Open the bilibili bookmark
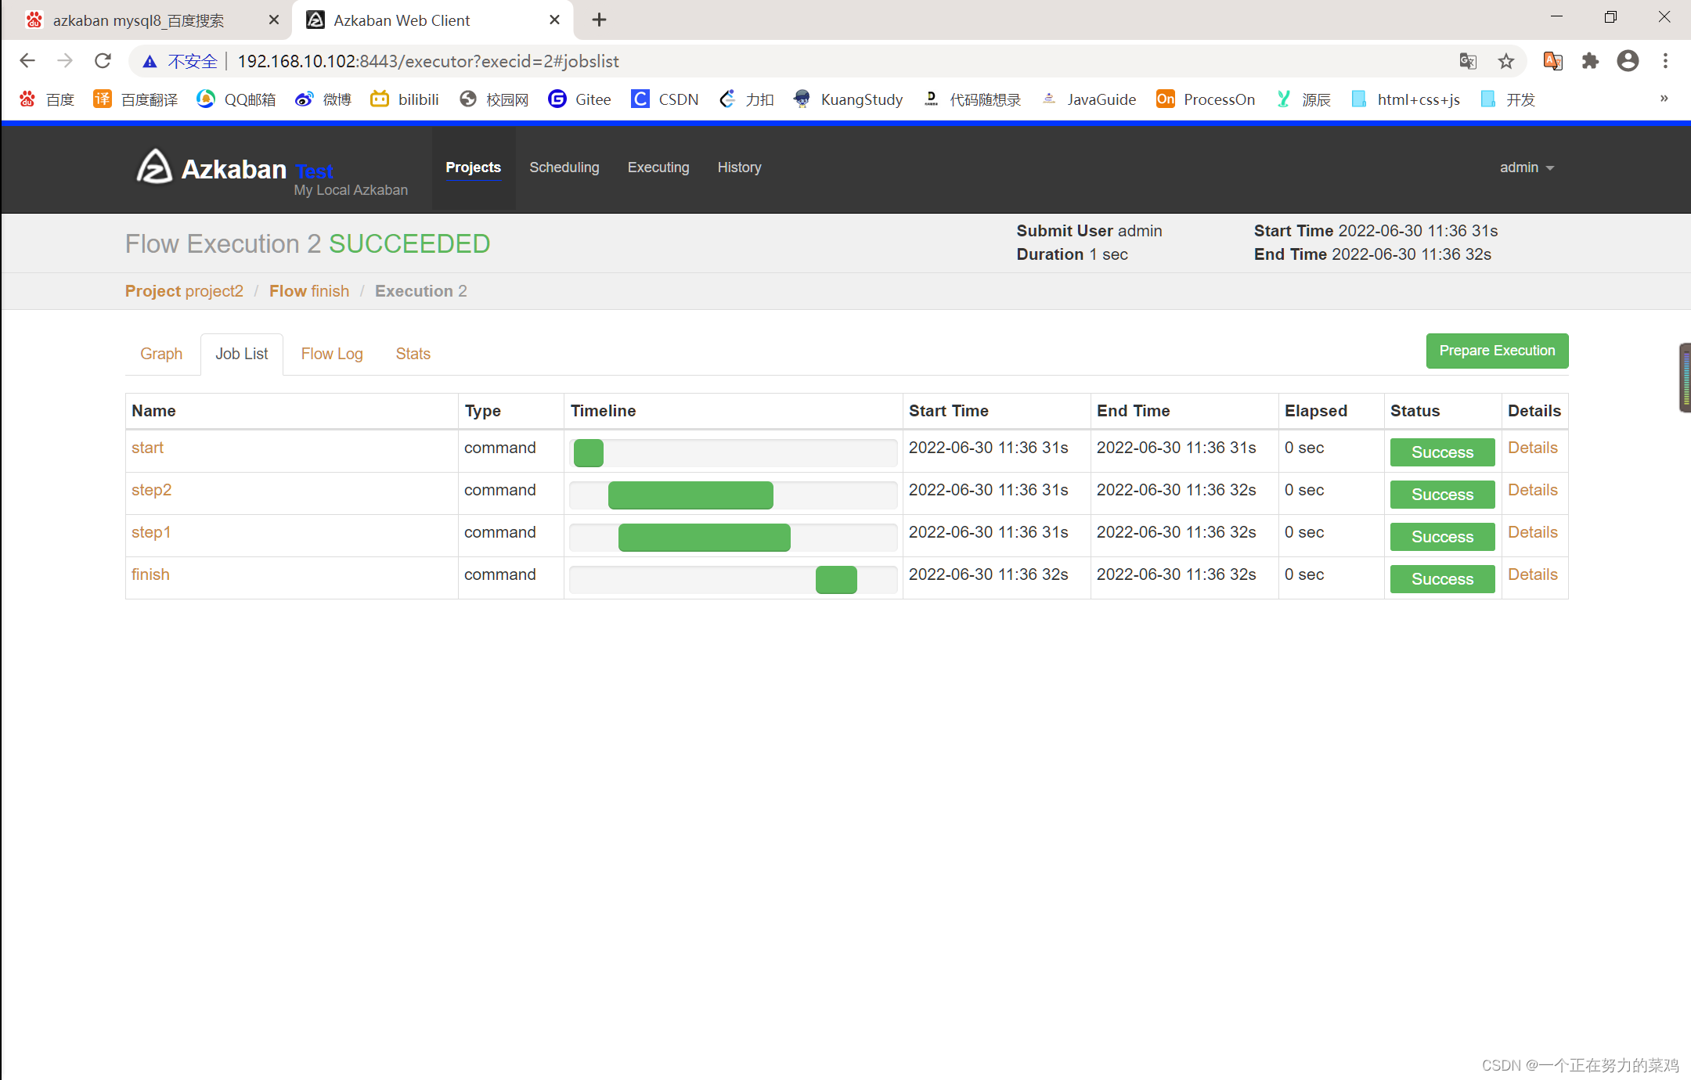The image size is (1691, 1080). tap(405, 99)
